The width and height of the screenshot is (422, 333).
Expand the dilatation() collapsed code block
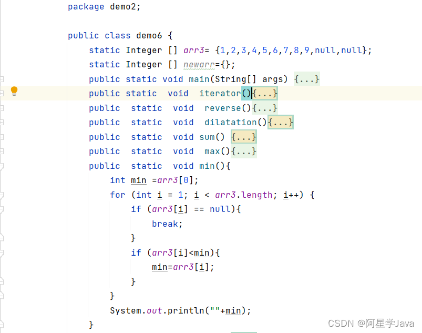[280, 122]
